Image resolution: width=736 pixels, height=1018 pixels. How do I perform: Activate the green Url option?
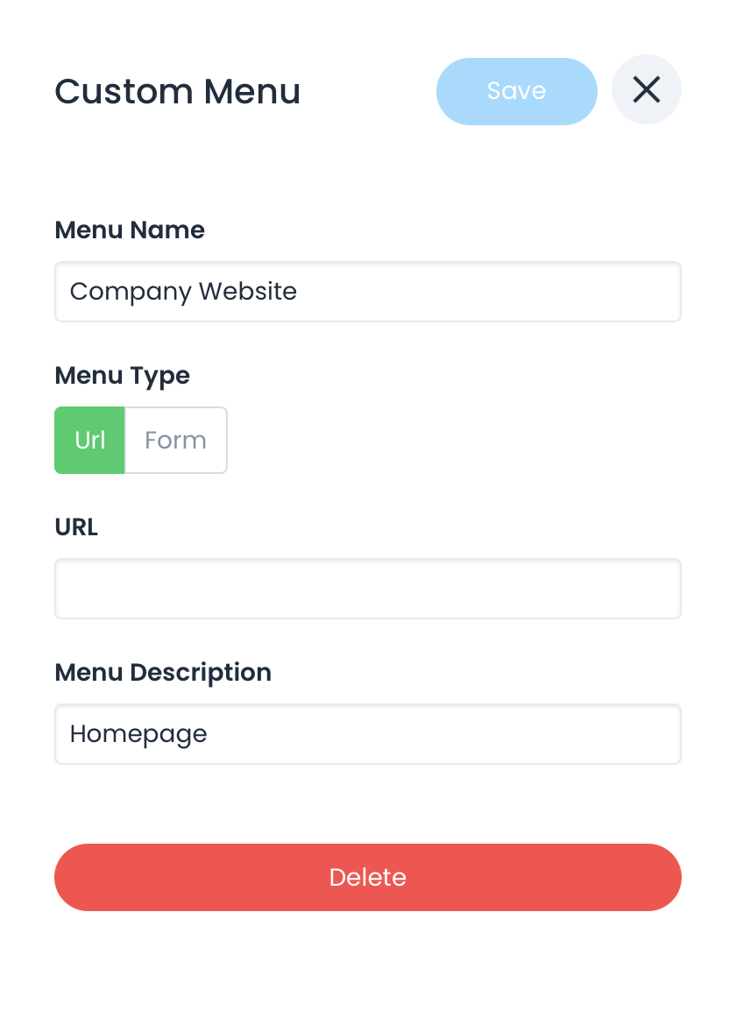[x=89, y=440]
